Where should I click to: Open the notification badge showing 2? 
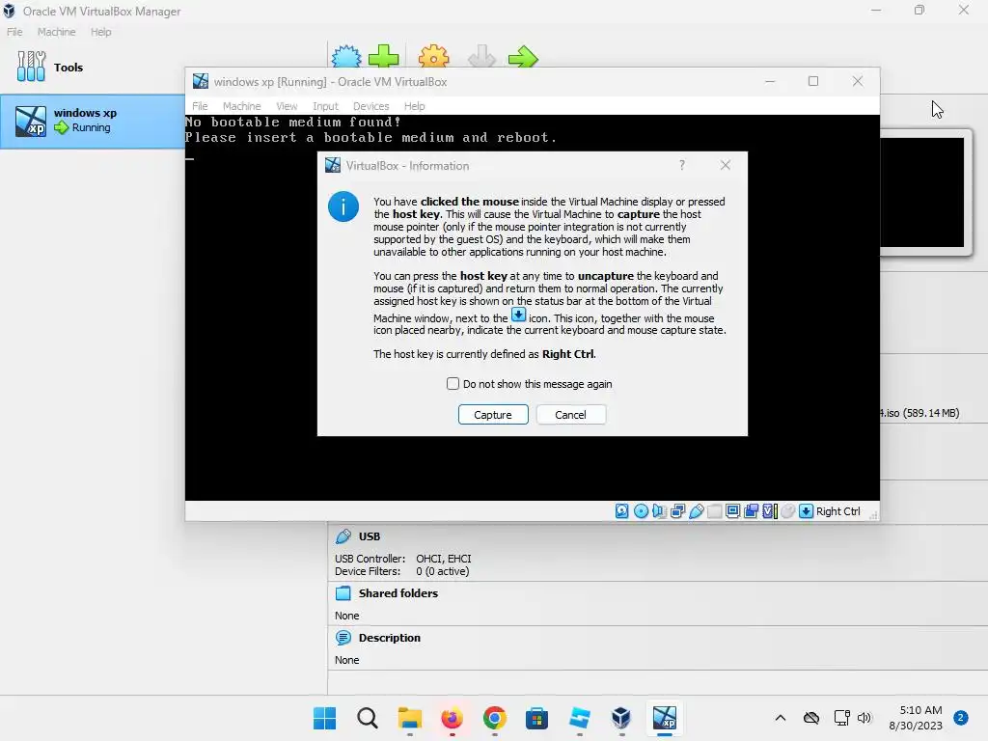pos(961,718)
